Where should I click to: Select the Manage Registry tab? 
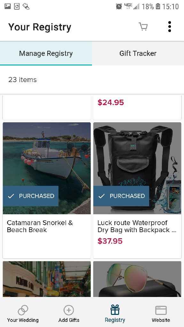[x=46, y=53]
